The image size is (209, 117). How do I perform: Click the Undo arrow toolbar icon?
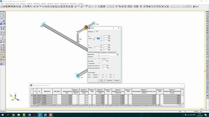(35, 6)
